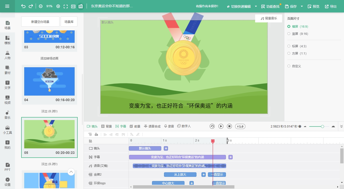Replay from the start icon
Viewport: 344px width, 189px height.
pyautogui.click(x=212, y=126)
